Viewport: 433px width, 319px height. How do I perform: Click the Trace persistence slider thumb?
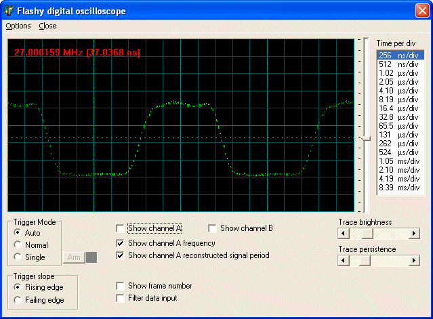pyautogui.click(x=365, y=261)
